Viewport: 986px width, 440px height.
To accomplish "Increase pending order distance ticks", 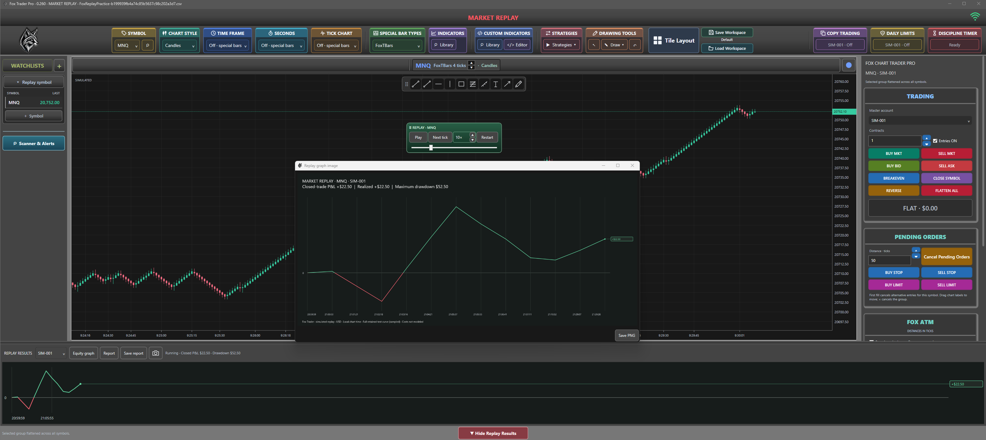I will [x=916, y=250].
